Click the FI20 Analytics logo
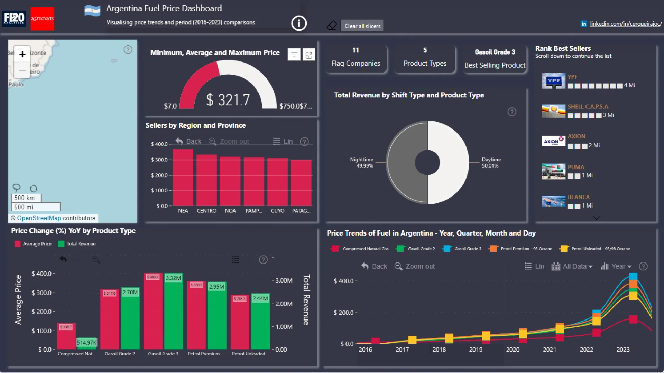 pyautogui.click(x=14, y=18)
